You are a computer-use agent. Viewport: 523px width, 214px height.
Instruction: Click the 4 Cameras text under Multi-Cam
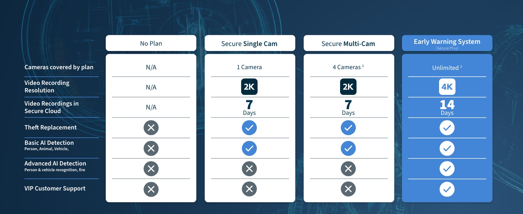pos(347,67)
